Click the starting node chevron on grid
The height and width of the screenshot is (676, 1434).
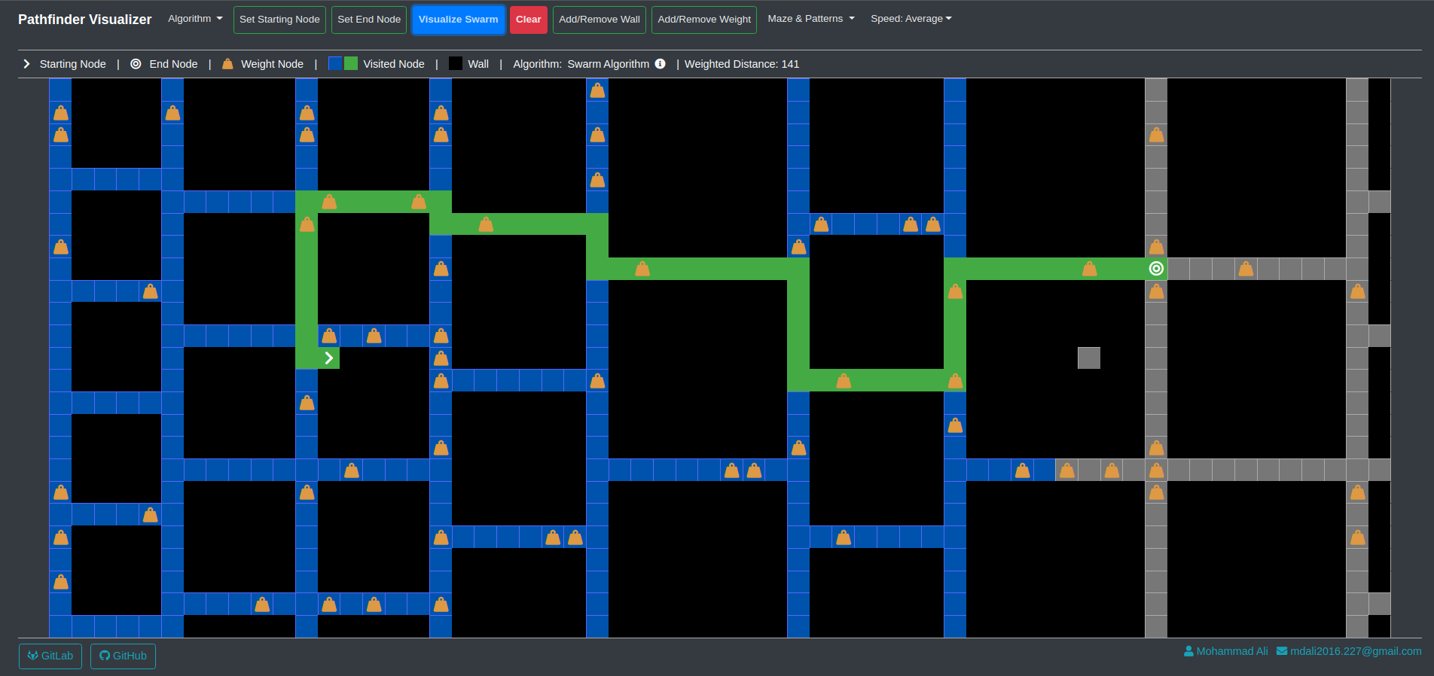pos(329,358)
